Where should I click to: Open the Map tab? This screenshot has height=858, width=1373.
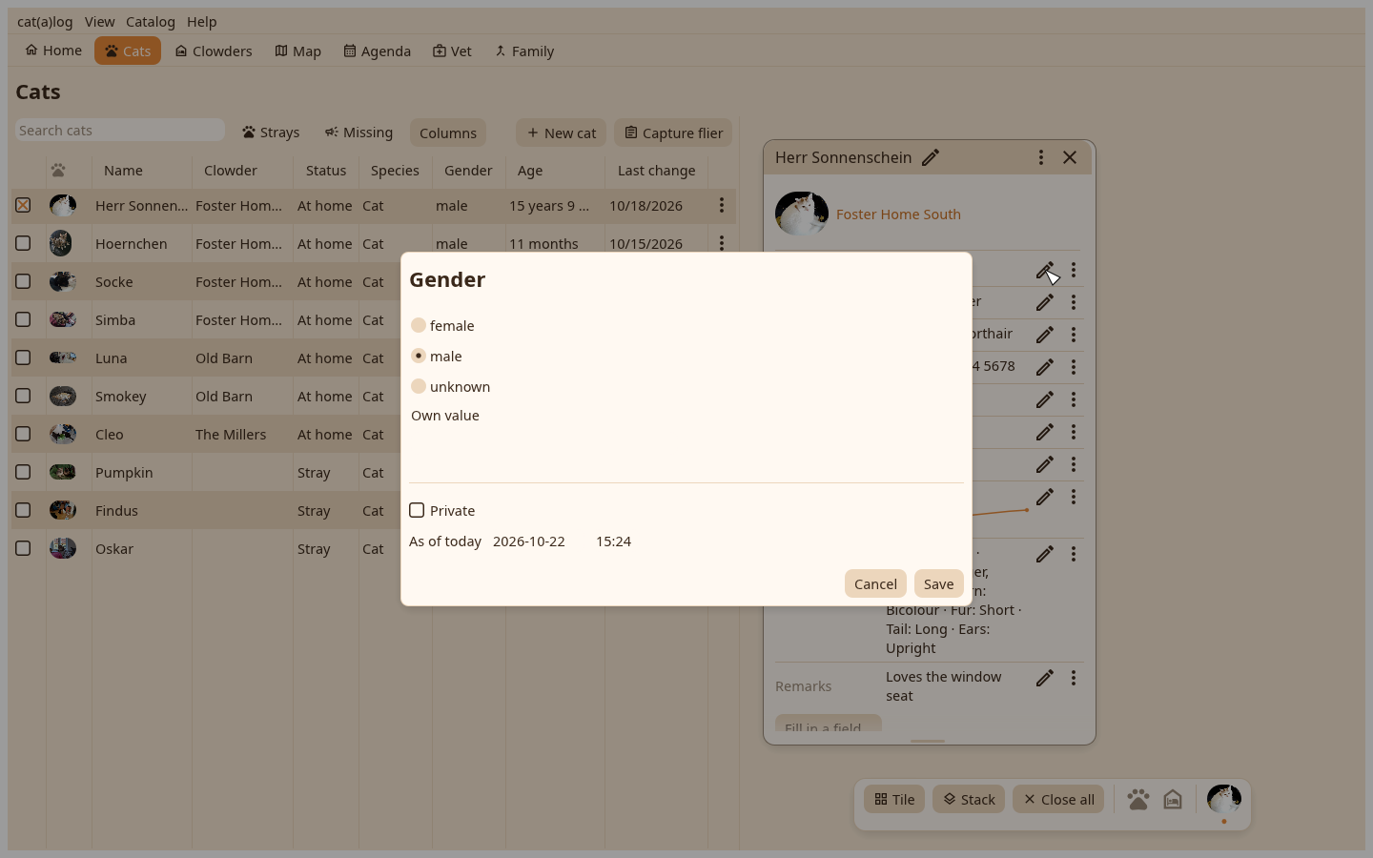pyautogui.click(x=298, y=51)
